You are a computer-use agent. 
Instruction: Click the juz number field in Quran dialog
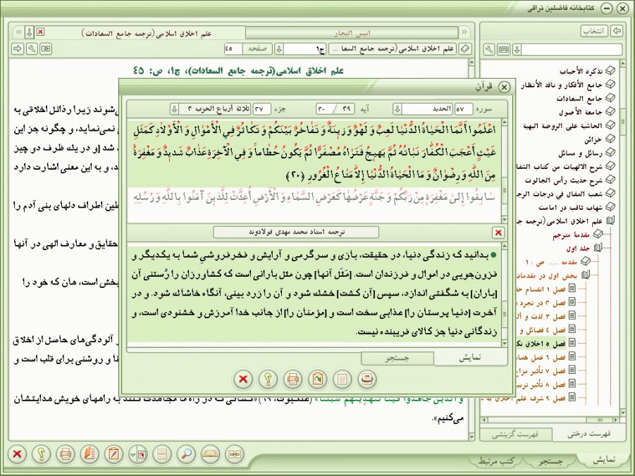point(262,109)
